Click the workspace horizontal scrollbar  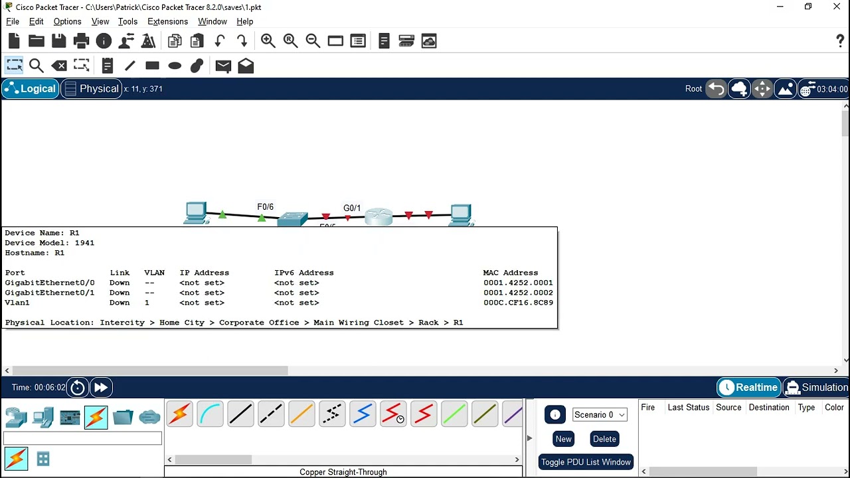pyautogui.click(x=150, y=370)
